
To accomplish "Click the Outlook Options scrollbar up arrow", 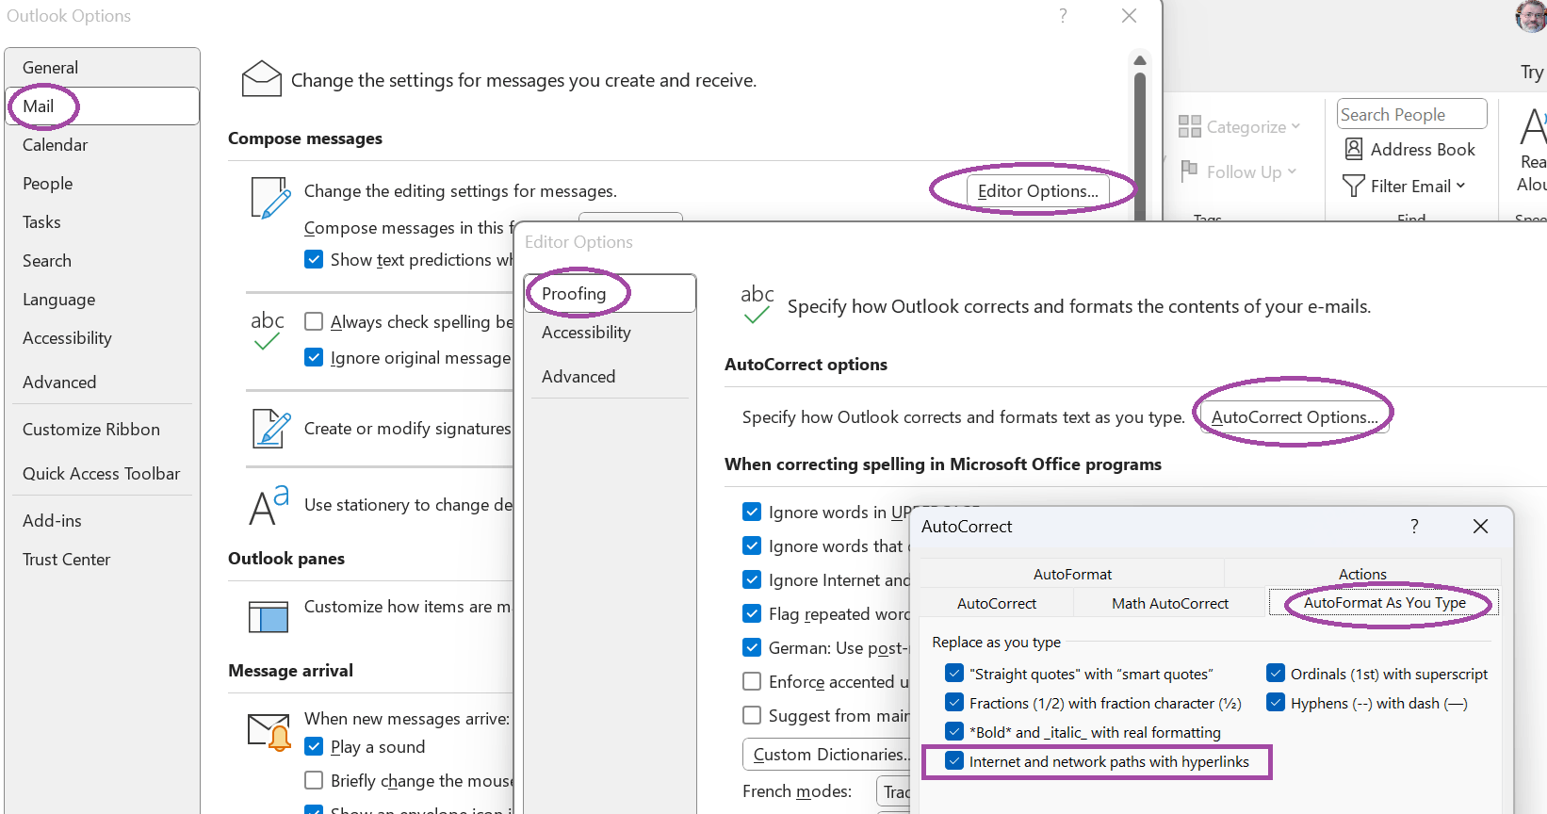I will pyautogui.click(x=1139, y=59).
